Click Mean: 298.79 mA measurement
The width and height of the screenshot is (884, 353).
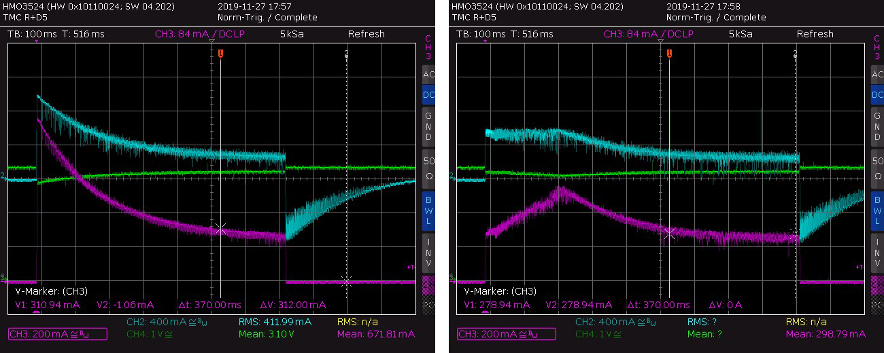click(826, 334)
